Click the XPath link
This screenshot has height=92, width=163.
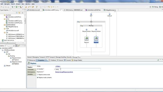[x=58, y=66]
